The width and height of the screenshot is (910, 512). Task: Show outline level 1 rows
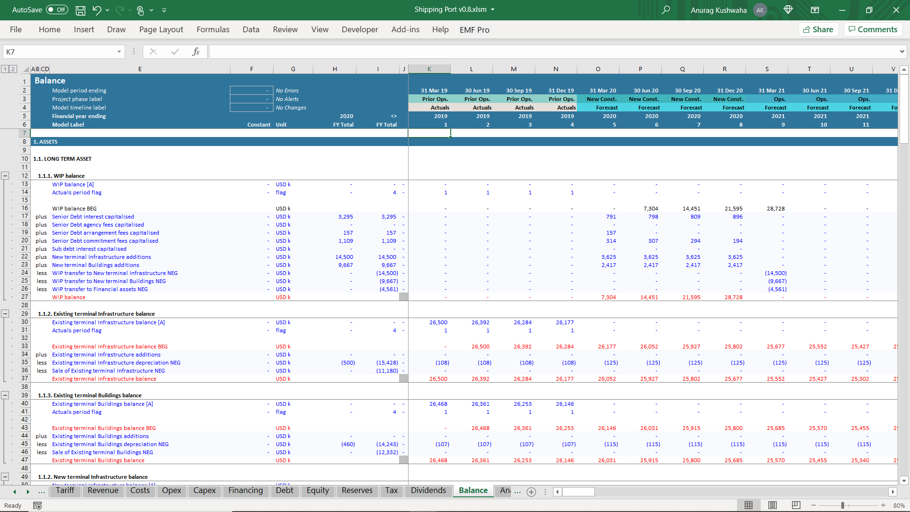pyautogui.click(x=5, y=69)
